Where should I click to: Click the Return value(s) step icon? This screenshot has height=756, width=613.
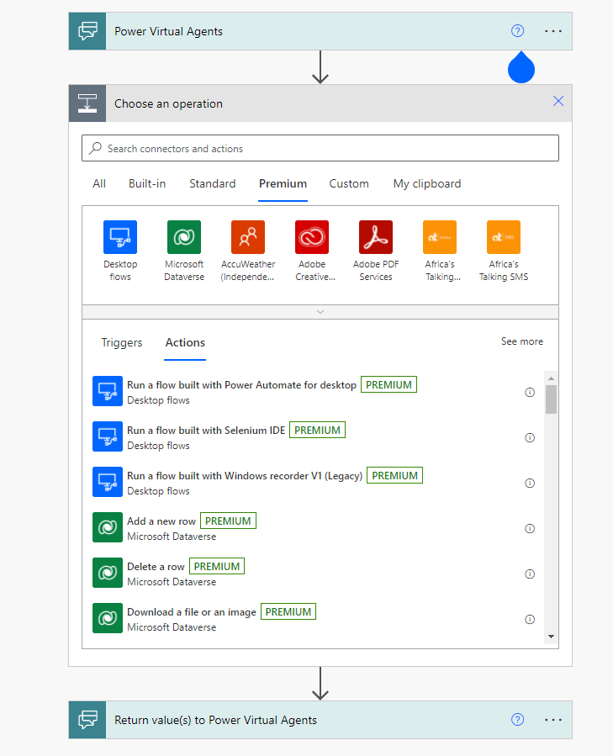(x=87, y=720)
